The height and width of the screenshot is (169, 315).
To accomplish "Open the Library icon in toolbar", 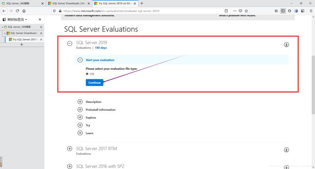I will 276,11.
